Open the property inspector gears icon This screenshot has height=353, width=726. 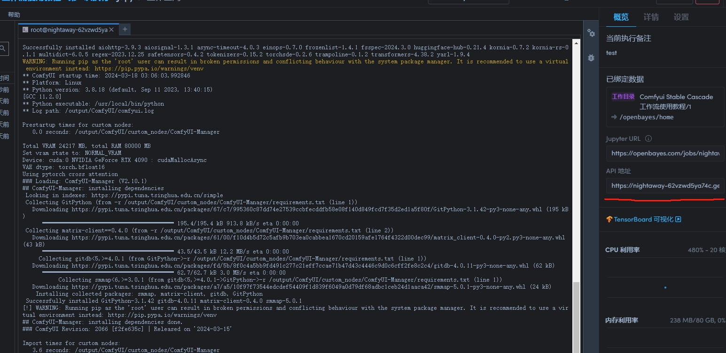591,33
